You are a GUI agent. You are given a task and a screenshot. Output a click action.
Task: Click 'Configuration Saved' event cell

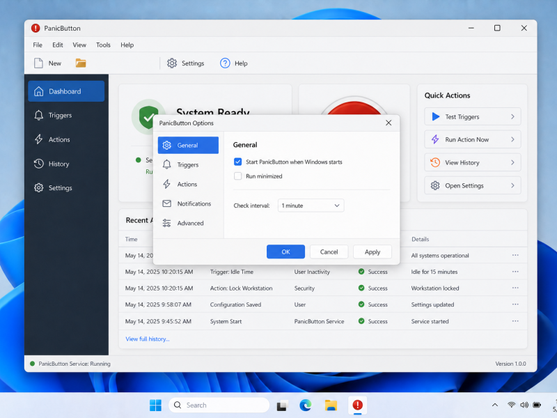(x=235, y=304)
